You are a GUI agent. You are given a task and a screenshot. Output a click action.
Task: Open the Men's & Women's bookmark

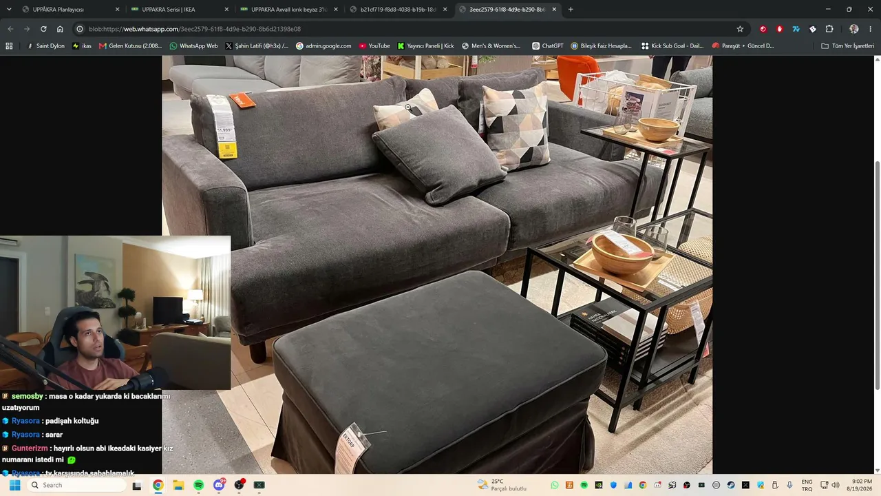491,46
